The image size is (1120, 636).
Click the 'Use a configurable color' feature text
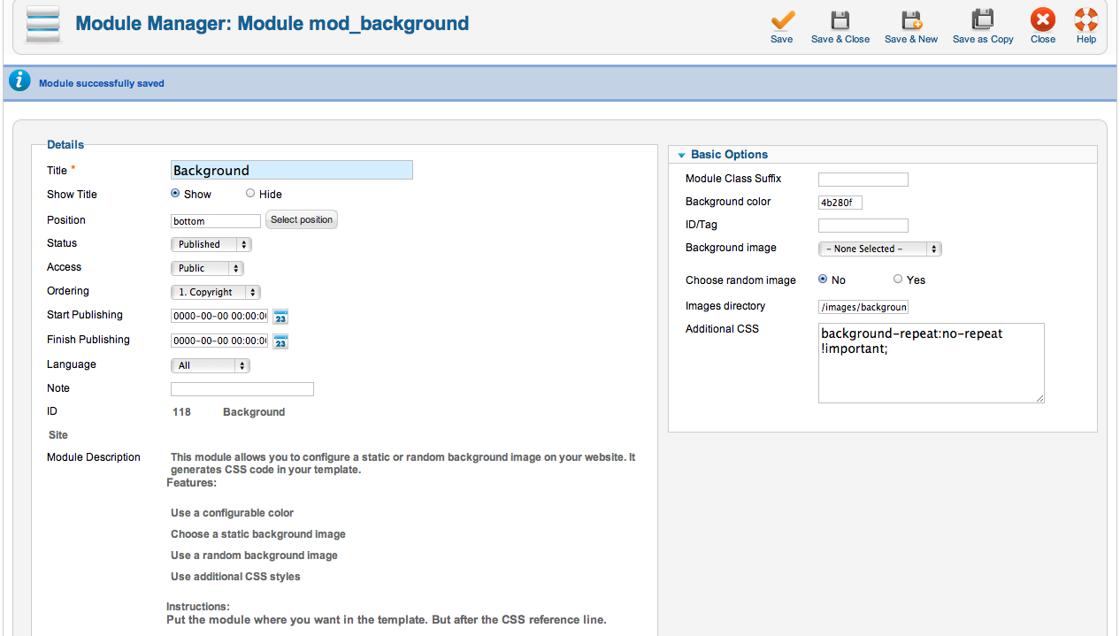point(232,513)
